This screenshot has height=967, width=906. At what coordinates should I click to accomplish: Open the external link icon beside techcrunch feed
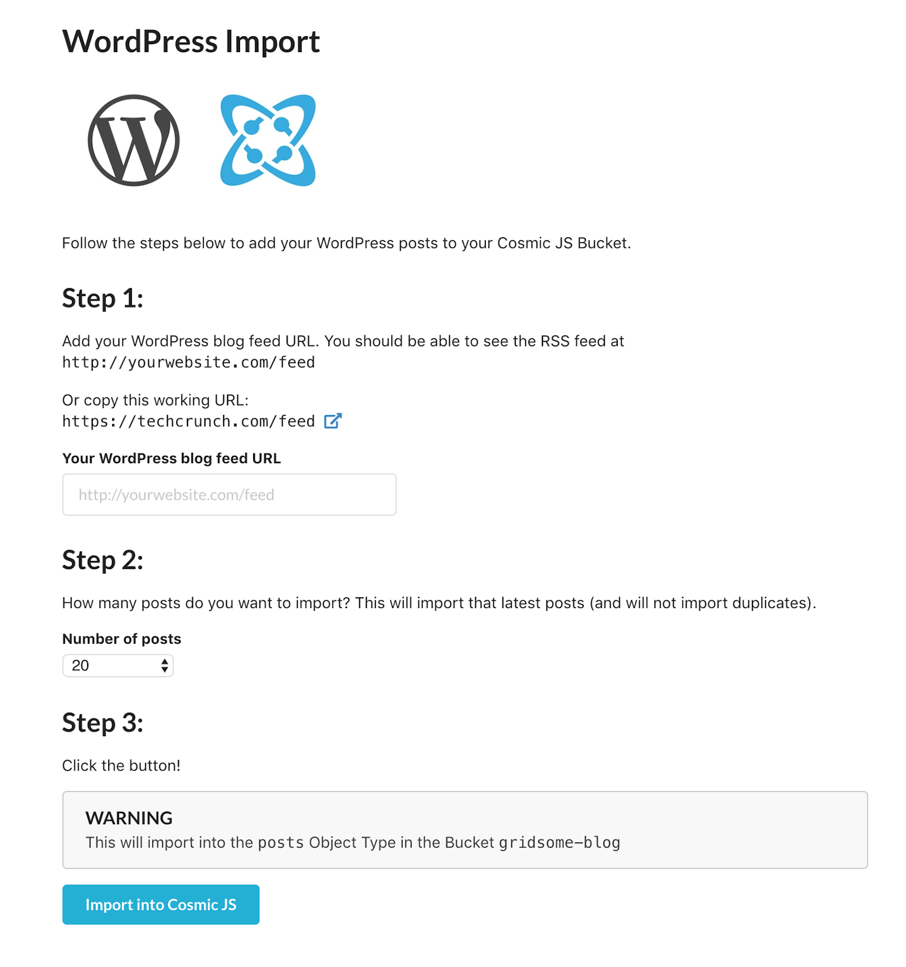(333, 421)
